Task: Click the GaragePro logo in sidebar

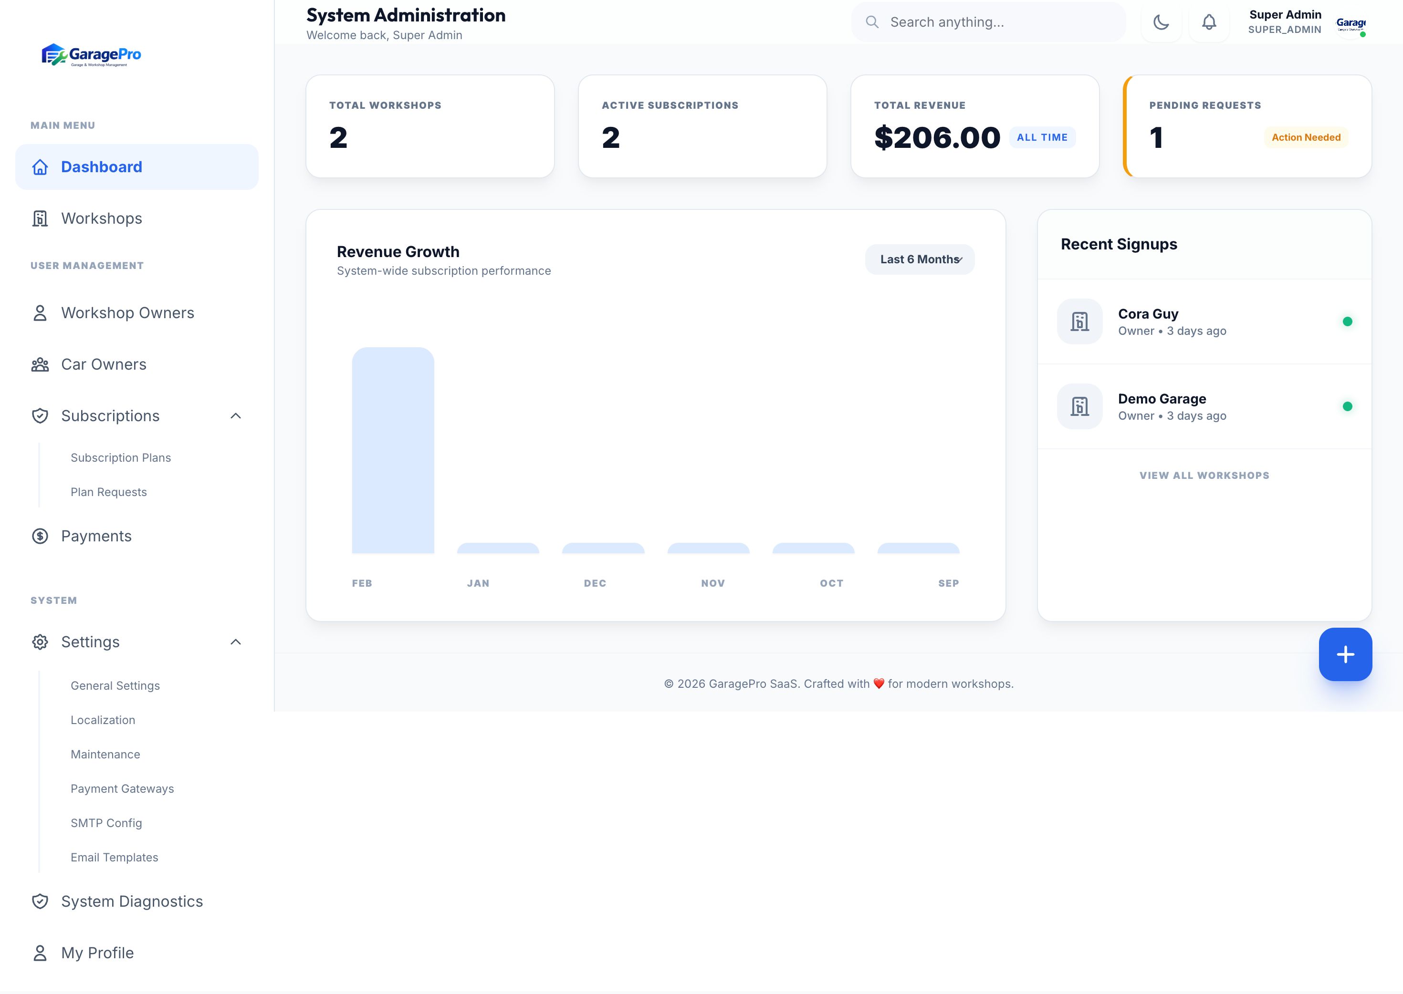Action: click(x=91, y=55)
